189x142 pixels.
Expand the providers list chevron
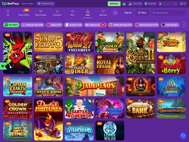pyautogui.click(x=183, y=24)
